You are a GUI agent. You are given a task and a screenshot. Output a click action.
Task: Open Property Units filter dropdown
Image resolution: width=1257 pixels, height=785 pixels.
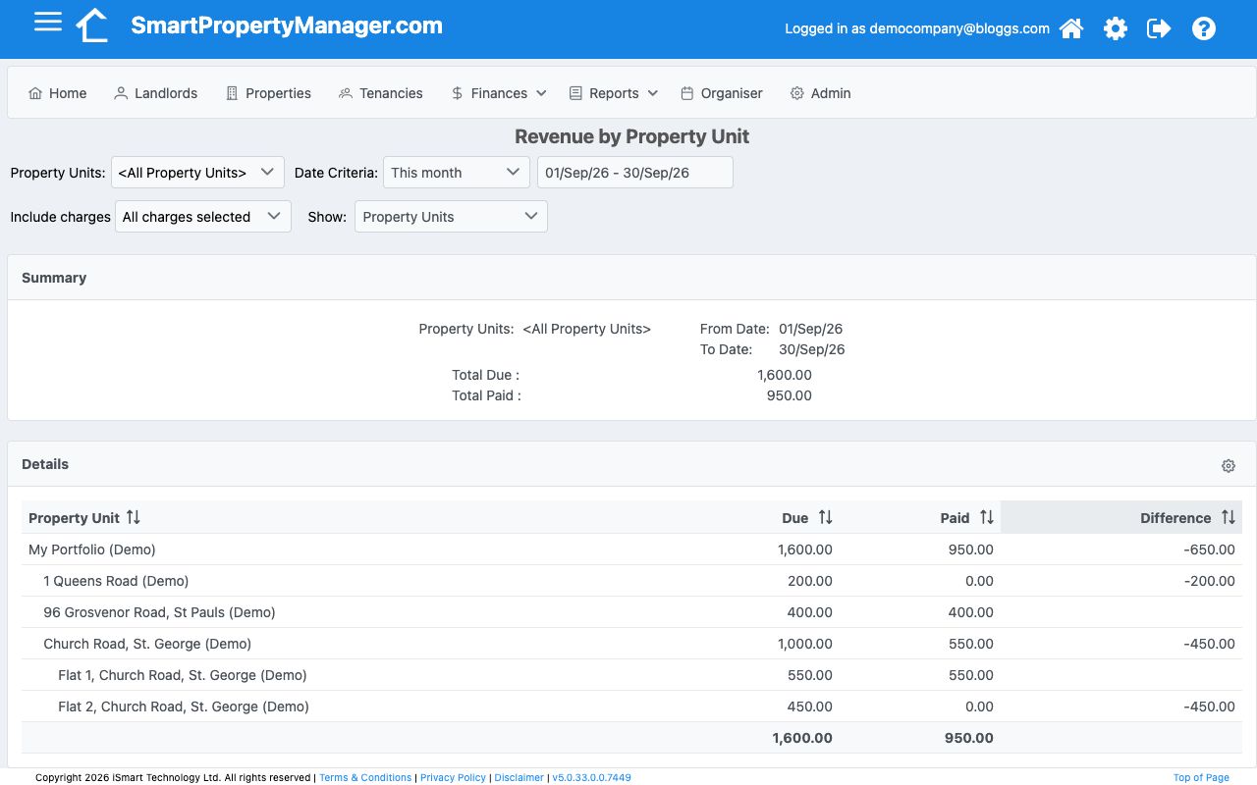(197, 172)
